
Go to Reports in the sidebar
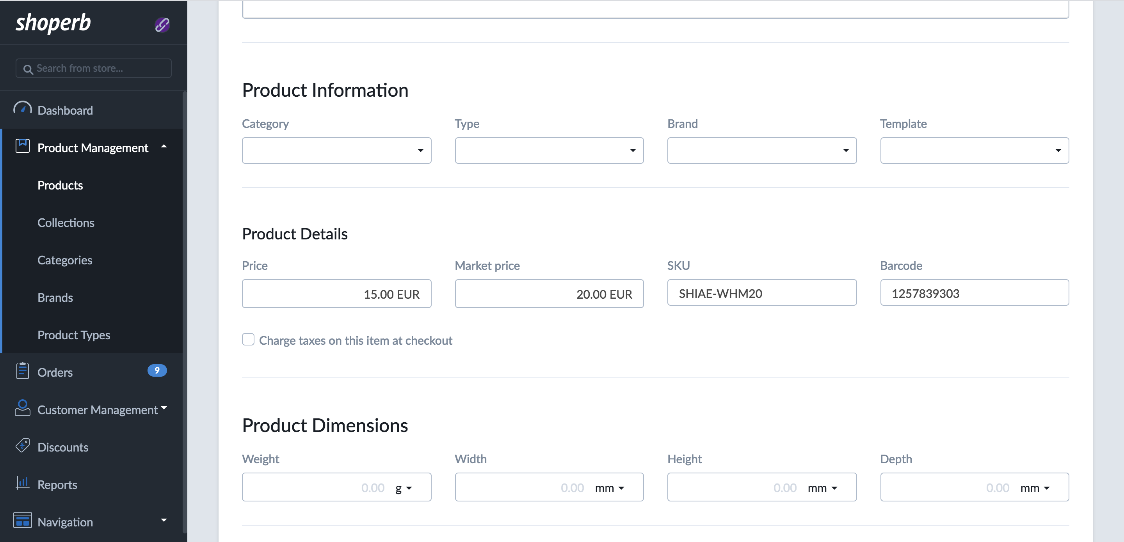(57, 485)
